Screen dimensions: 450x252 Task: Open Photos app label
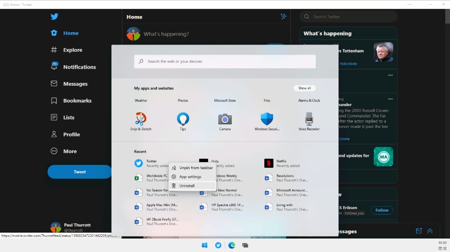point(183,101)
